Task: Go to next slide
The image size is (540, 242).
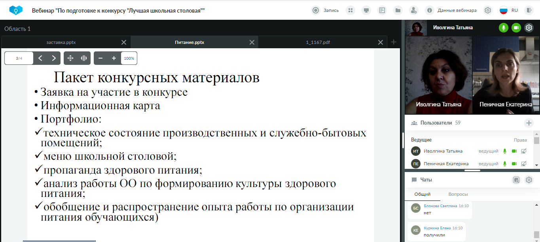Action: 54,58
